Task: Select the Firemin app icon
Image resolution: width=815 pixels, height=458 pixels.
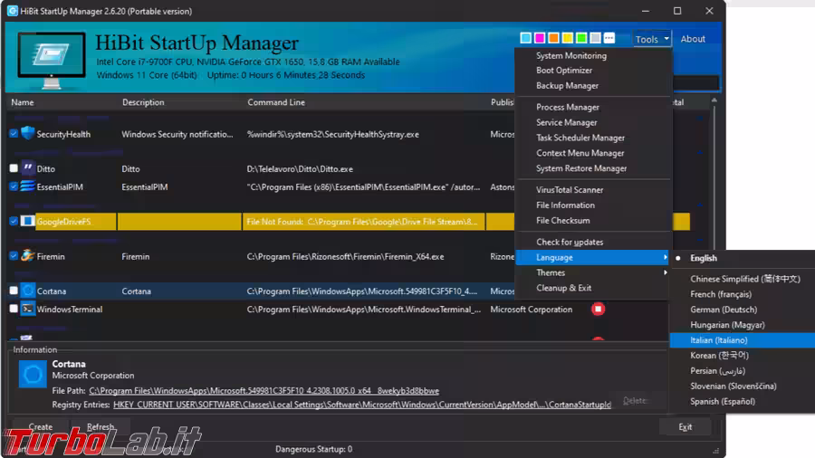Action: [27, 256]
